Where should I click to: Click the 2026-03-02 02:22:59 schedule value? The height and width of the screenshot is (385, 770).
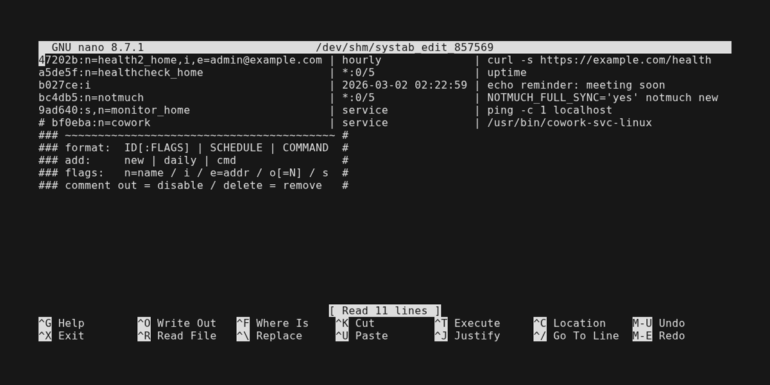point(404,85)
